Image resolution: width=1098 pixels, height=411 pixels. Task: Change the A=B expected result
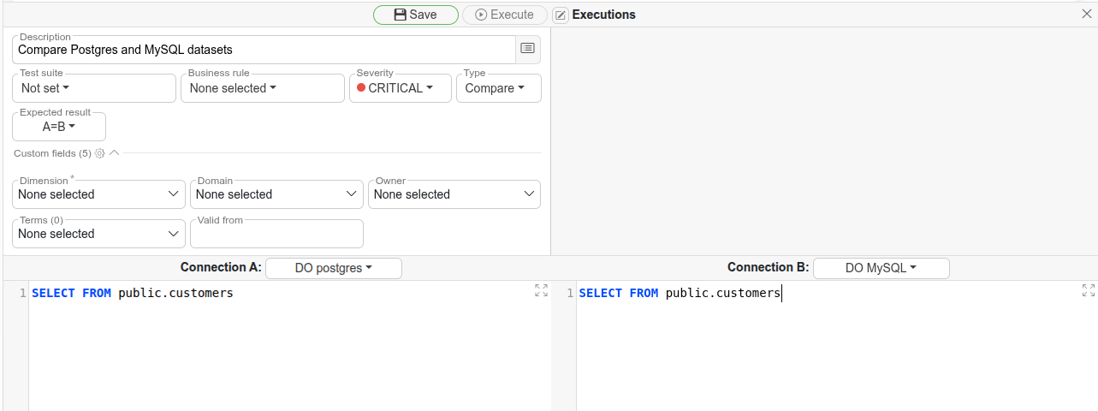click(59, 127)
